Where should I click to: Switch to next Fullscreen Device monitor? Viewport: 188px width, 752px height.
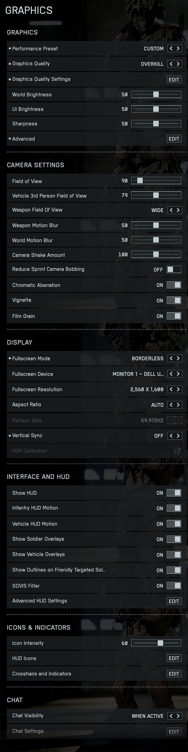coord(178,374)
